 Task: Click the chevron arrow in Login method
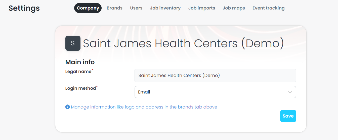click(x=290, y=92)
